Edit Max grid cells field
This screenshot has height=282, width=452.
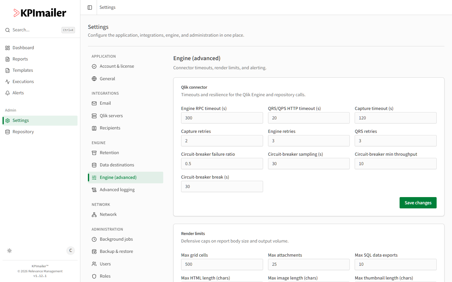(222, 264)
